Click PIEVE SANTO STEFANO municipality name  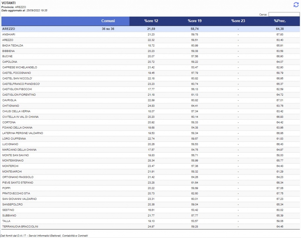pos(18,183)
